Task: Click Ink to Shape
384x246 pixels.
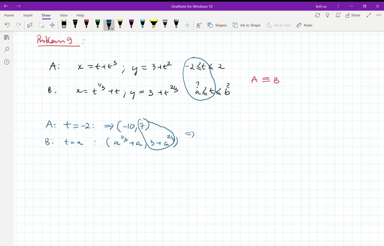Action: click(x=246, y=25)
